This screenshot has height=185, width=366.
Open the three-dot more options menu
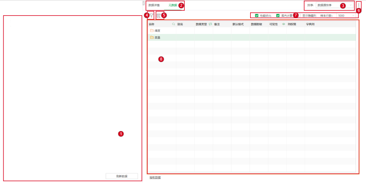[359, 5]
